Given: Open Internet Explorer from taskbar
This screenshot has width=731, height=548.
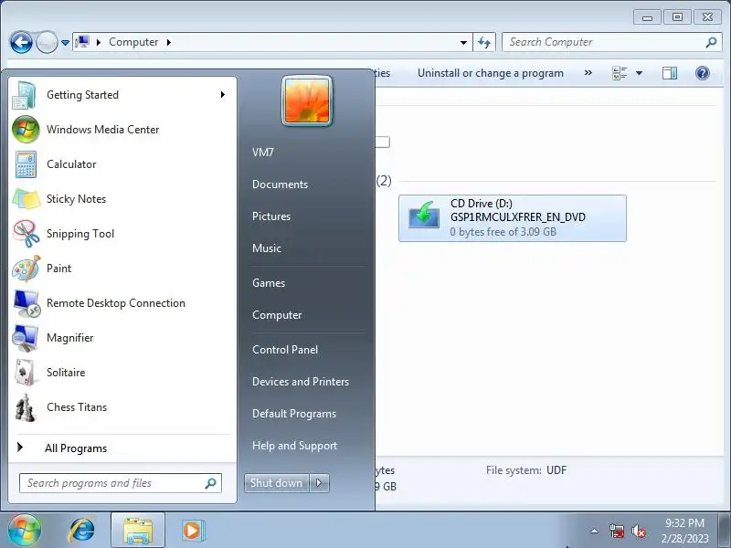Looking at the screenshot, I should 82,531.
